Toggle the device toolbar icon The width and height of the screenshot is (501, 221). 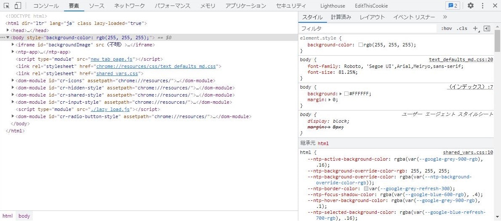point(18,6)
